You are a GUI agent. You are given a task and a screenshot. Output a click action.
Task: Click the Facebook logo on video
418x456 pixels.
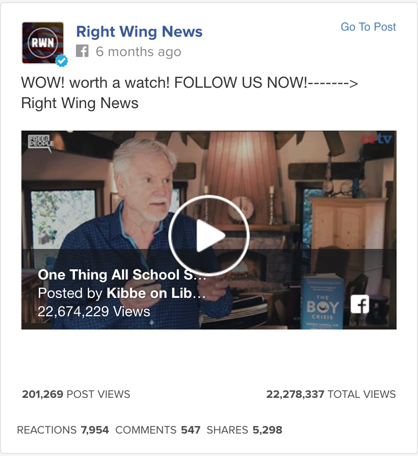tap(360, 304)
